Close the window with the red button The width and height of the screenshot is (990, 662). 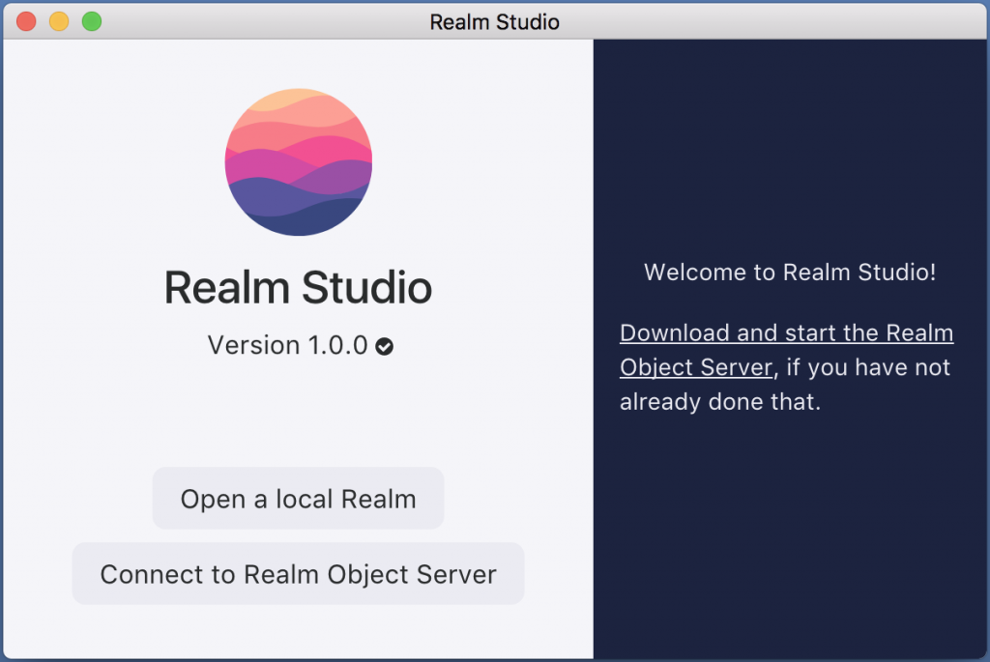(x=26, y=21)
